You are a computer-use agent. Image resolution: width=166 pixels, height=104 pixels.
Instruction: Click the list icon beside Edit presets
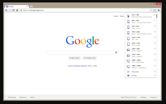point(128,72)
